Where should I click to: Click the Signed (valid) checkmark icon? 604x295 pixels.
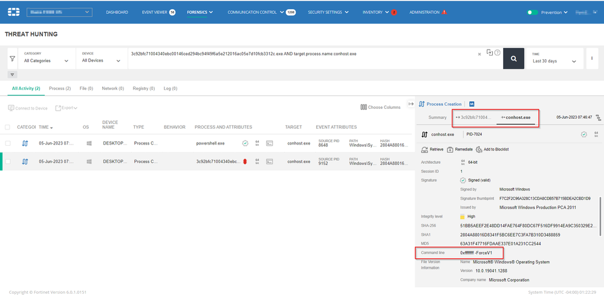(x=463, y=180)
